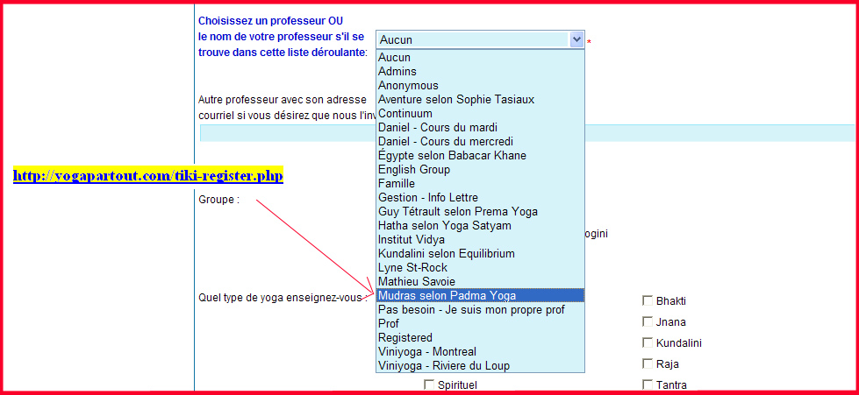Check the Spirituel checkbox

[x=429, y=384]
